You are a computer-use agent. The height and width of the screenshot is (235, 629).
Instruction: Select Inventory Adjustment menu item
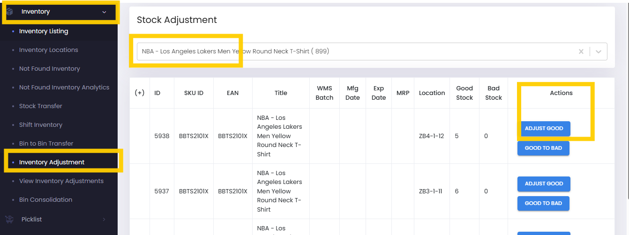52,162
